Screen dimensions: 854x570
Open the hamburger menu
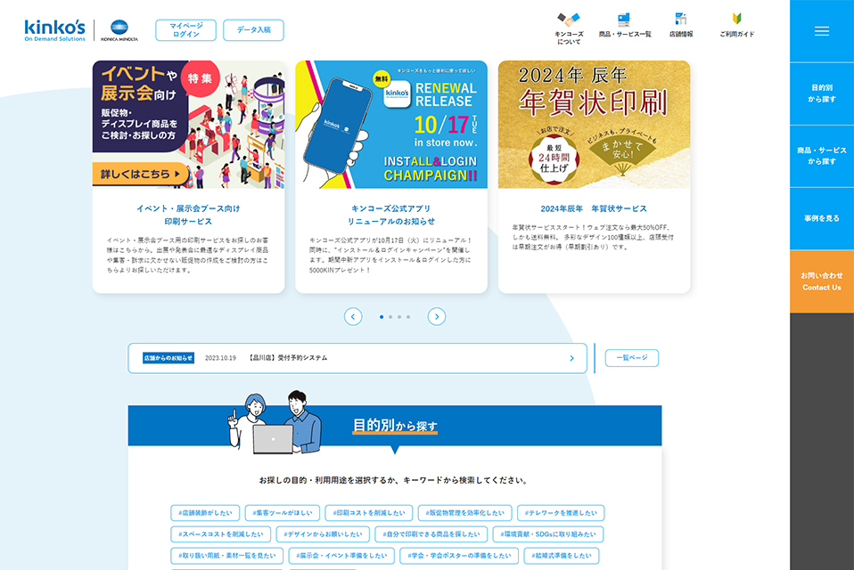click(x=822, y=31)
